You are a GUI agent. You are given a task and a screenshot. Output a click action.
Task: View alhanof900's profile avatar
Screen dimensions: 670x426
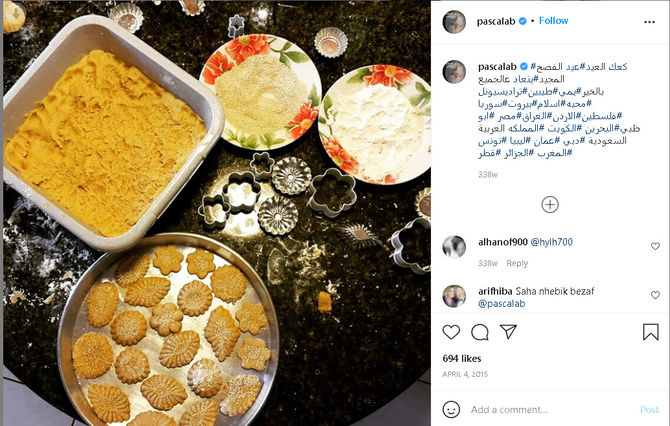tap(454, 247)
